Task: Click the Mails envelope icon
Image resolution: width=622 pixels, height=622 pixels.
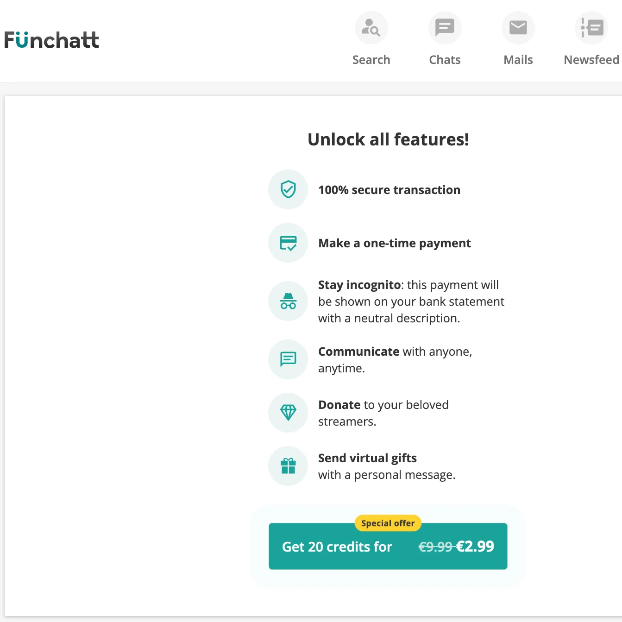Action: pyautogui.click(x=518, y=28)
